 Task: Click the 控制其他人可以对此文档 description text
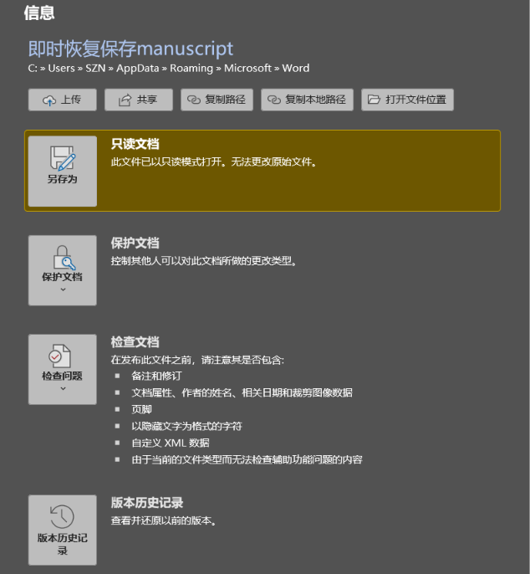tap(204, 261)
